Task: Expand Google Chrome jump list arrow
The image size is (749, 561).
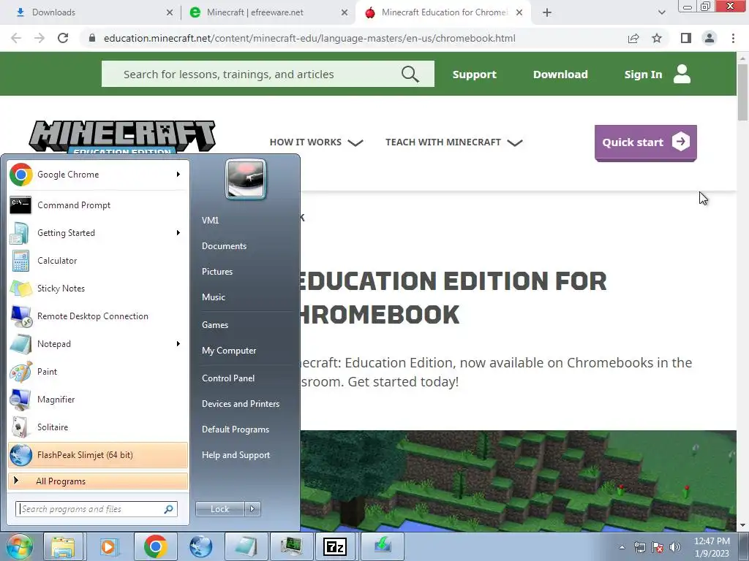Action: pyautogui.click(x=178, y=175)
